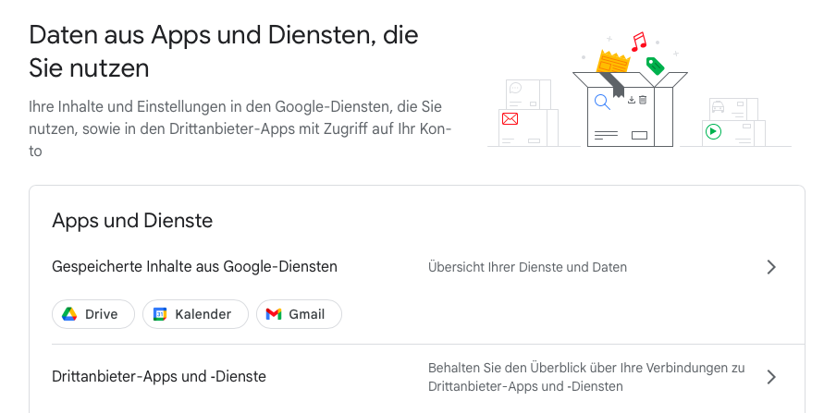Click the speech bubble icon in illustration

point(515,90)
